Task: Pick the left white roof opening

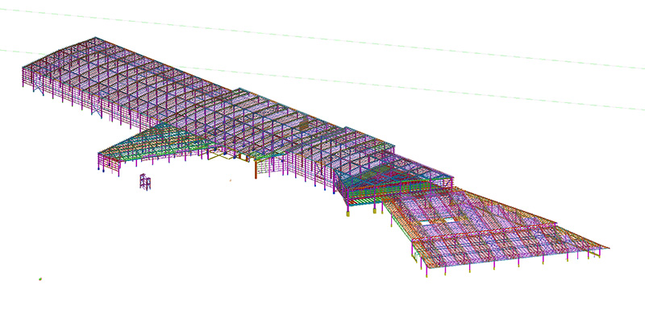Action: point(427,222)
